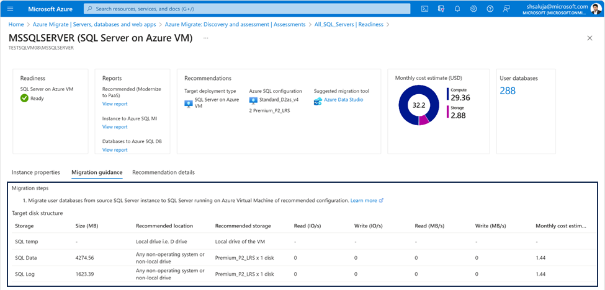Click the Size (MB) column header
Image resolution: width=605 pixels, height=290 pixels.
tap(86, 226)
